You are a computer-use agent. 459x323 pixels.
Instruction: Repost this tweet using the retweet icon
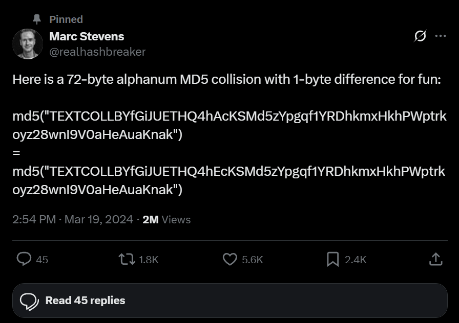pos(126,260)
